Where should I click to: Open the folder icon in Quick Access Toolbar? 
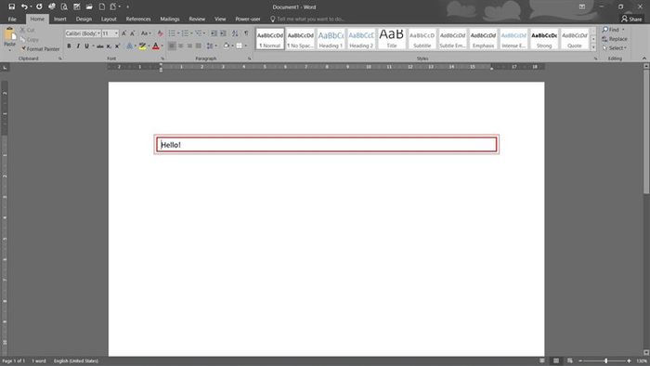[x=89, y=7]
